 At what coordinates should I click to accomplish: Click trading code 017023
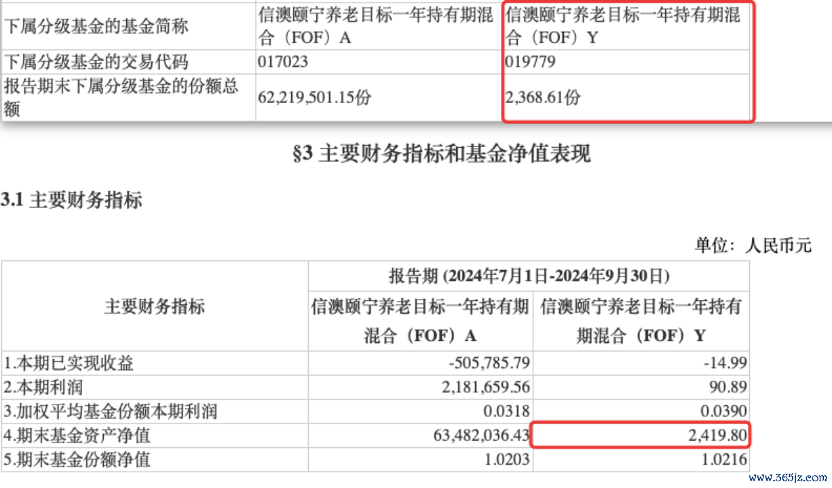[x=283, y=62]
